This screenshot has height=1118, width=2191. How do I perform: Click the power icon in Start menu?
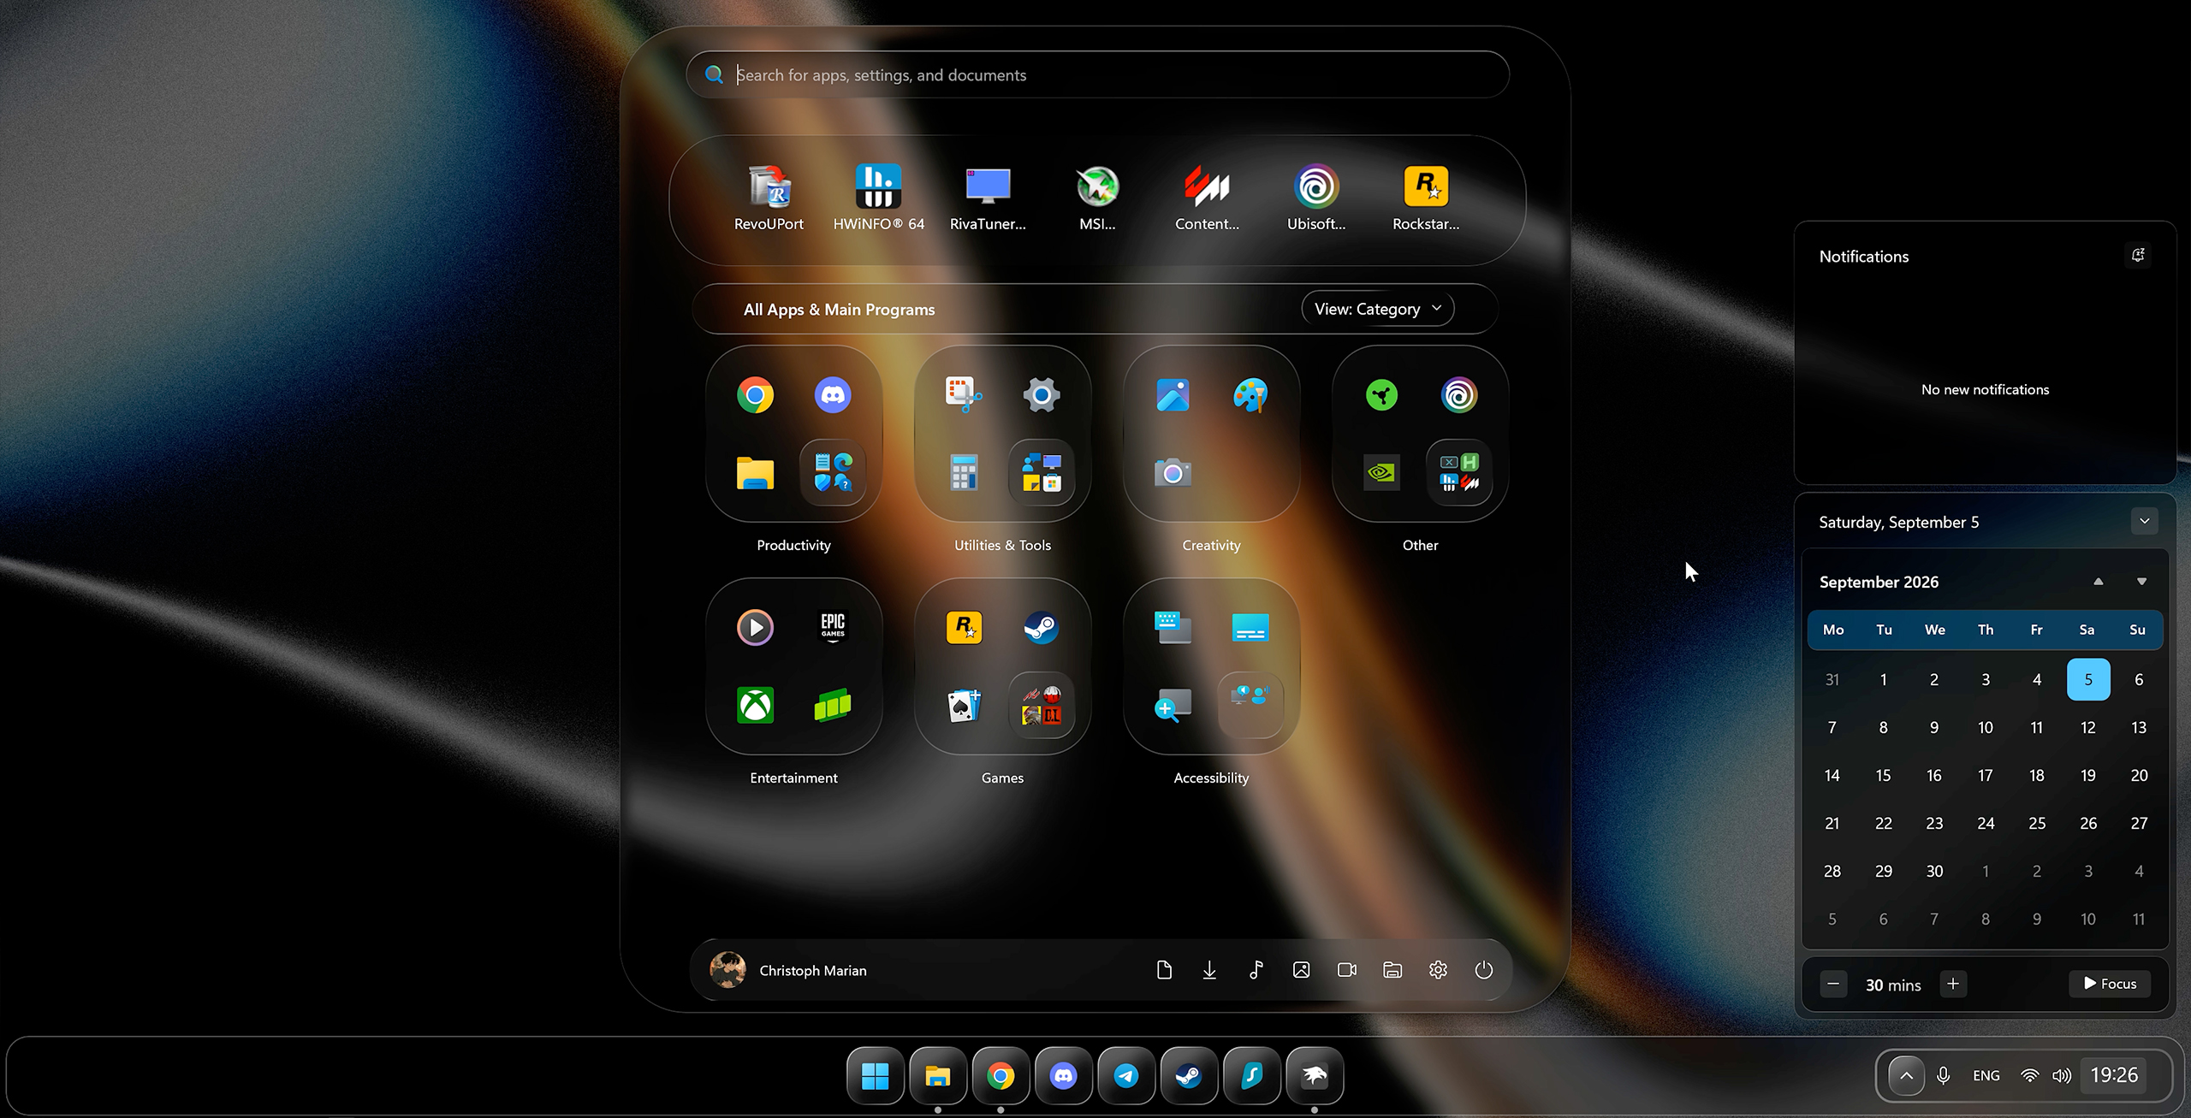tap(1484, 970)
